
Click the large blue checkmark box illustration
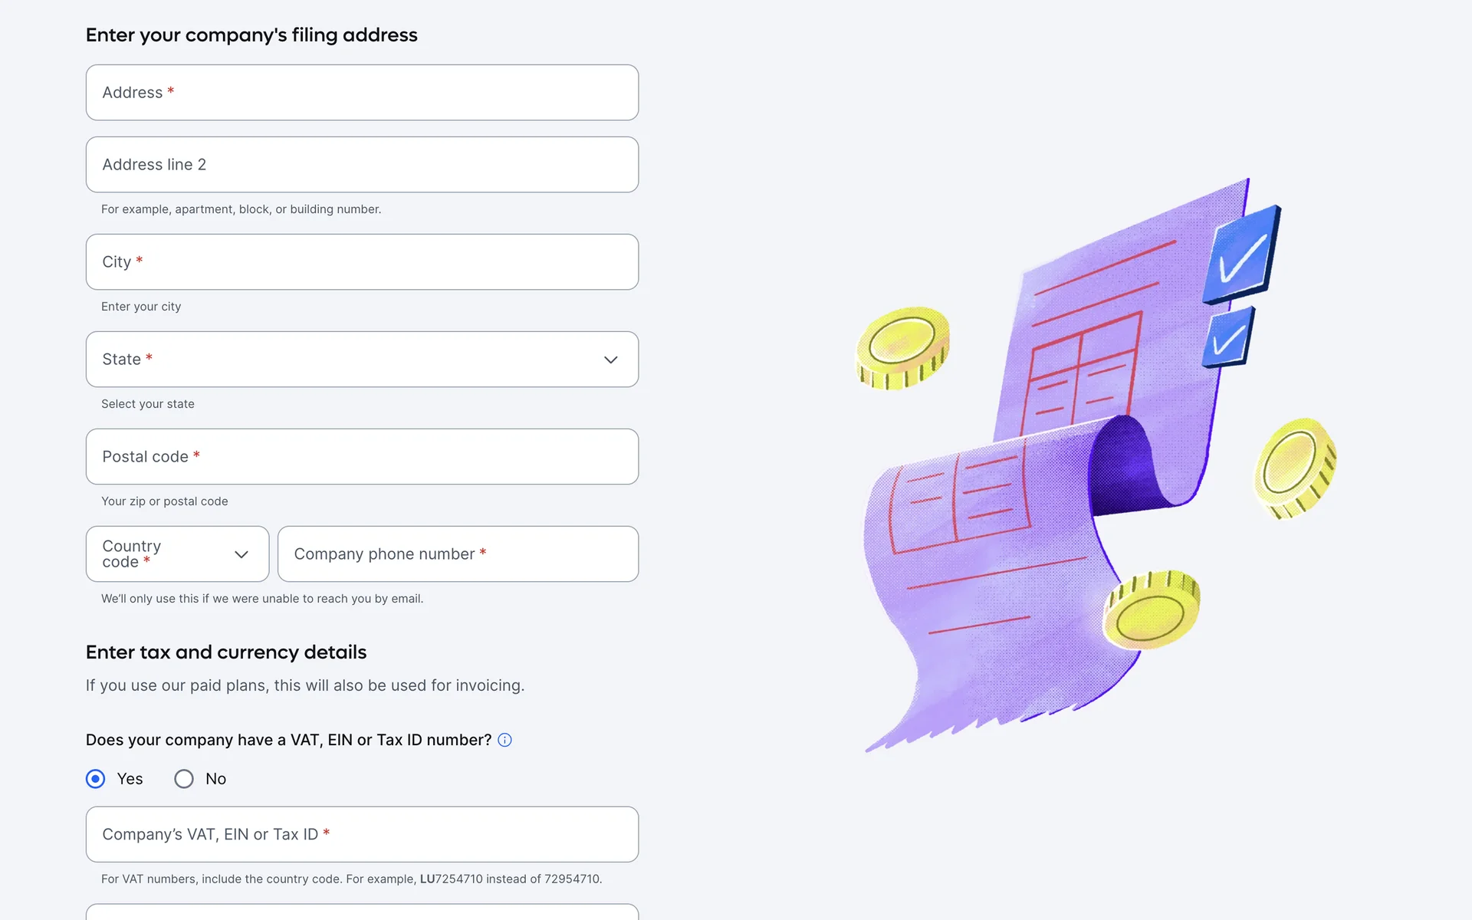click(1242, 255)
